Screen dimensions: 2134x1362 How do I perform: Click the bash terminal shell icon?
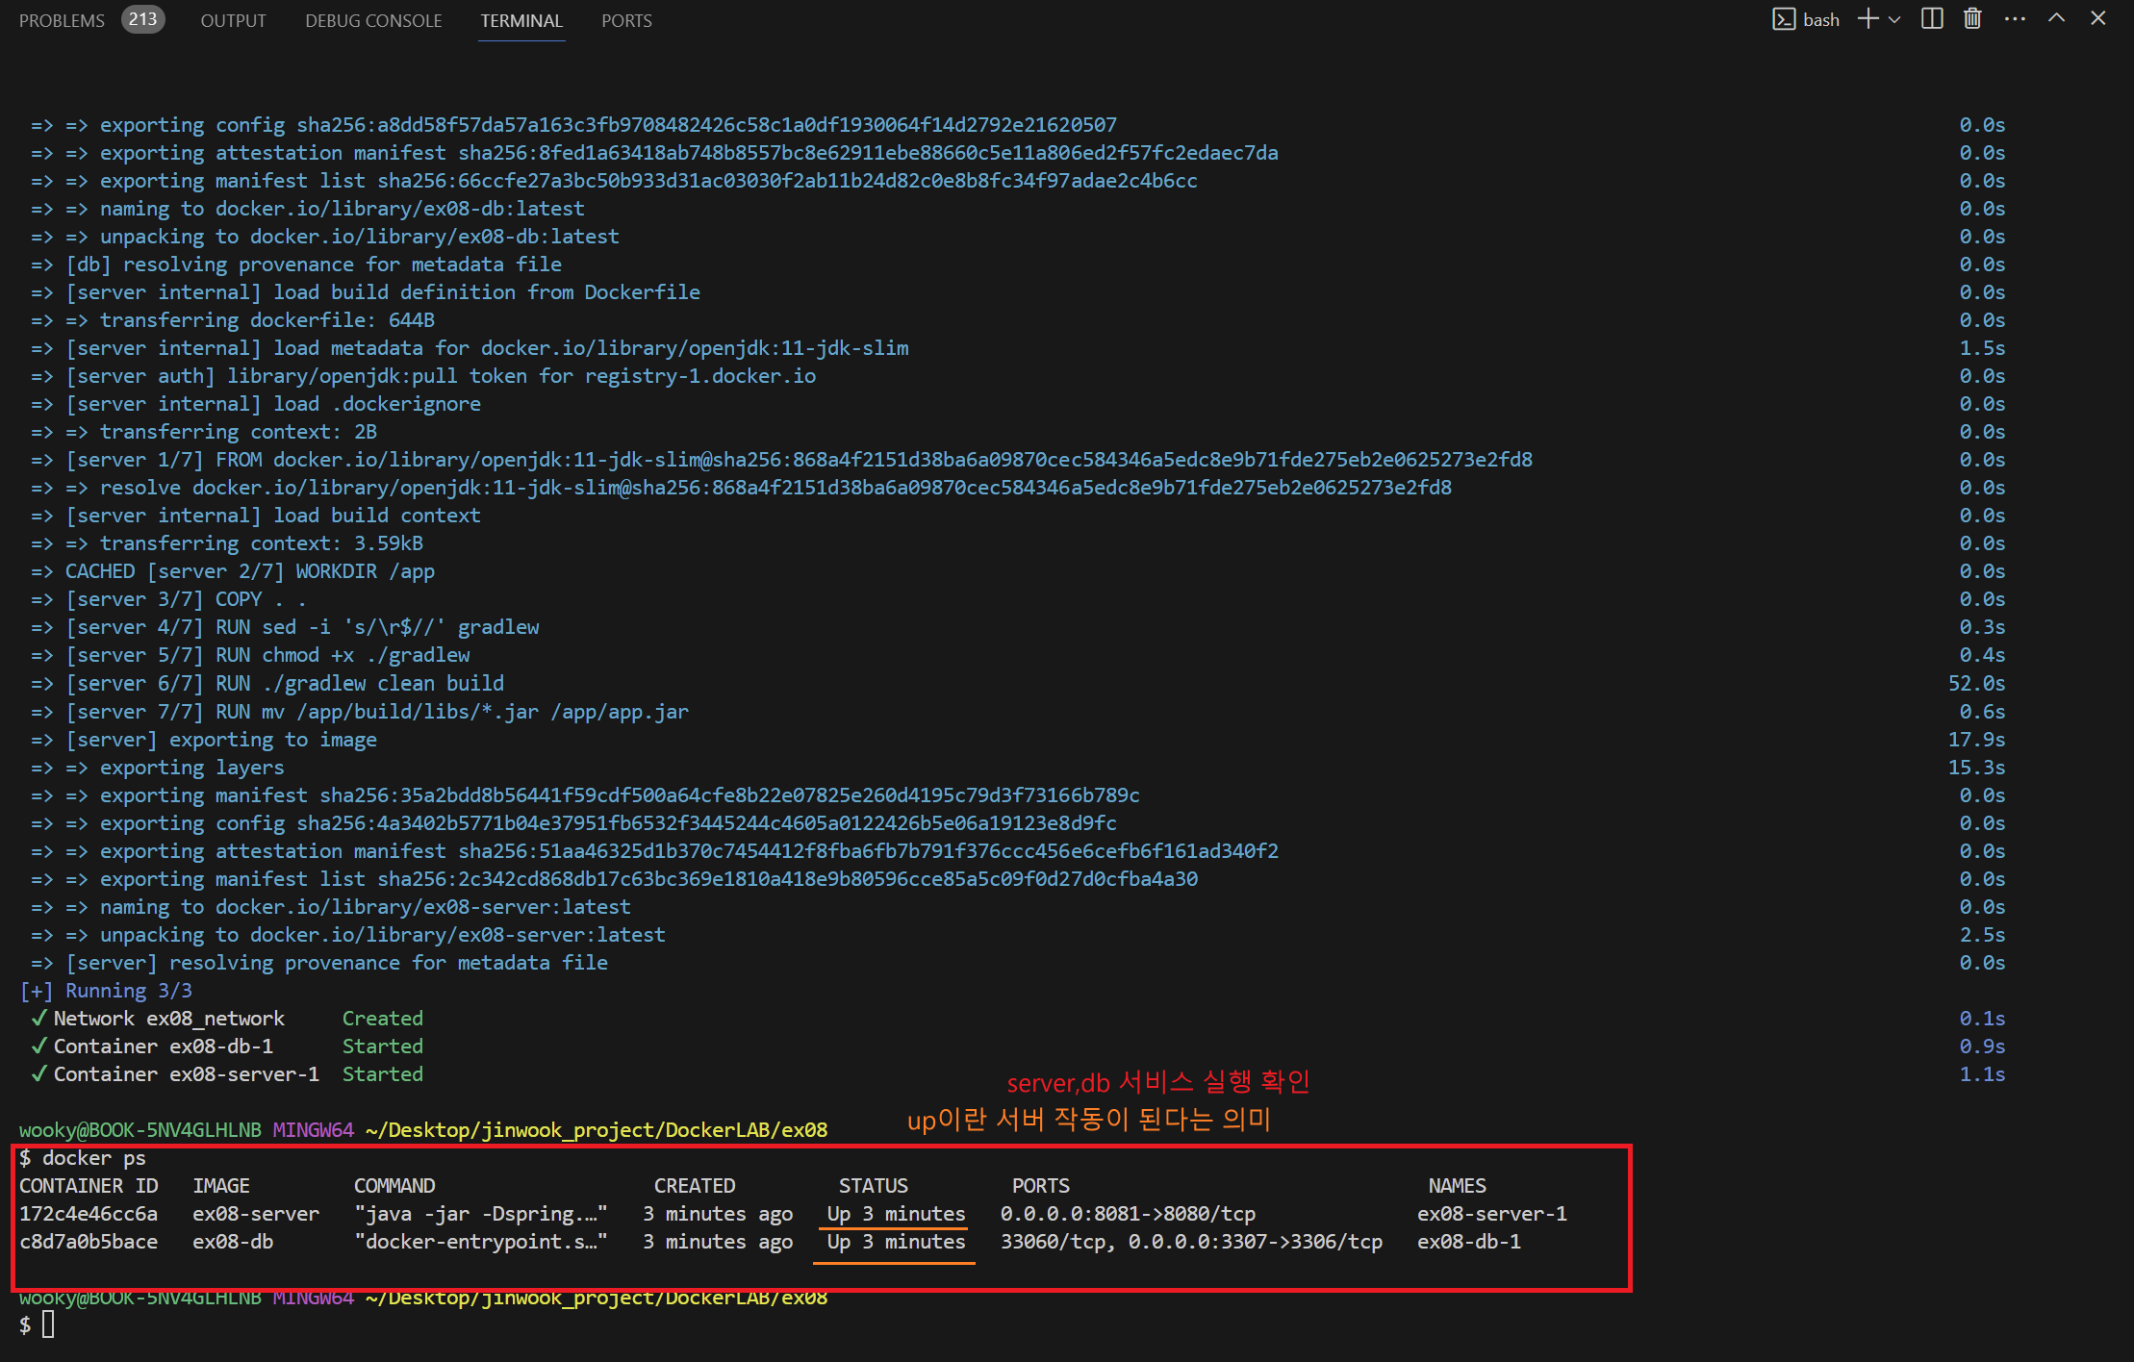click(1783, 20)
